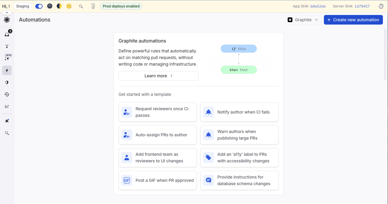
Task: Open the App SHA b8e52eb link
Action: point(318,6)
